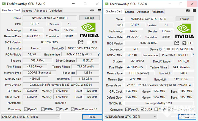Image resolution: width=198 pixels, height=121 pixels.
Task: Click Release Date field Jan 4, 2017
Action: click(x=33, y=36)
